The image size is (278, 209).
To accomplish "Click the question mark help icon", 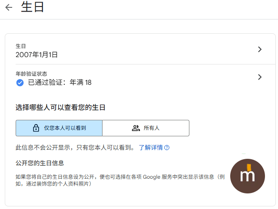I will pos(167,148).
